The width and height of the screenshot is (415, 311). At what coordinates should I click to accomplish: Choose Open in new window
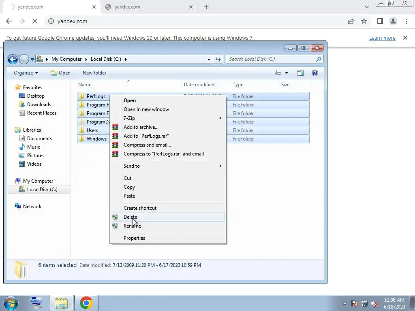[x=168, y=109]
